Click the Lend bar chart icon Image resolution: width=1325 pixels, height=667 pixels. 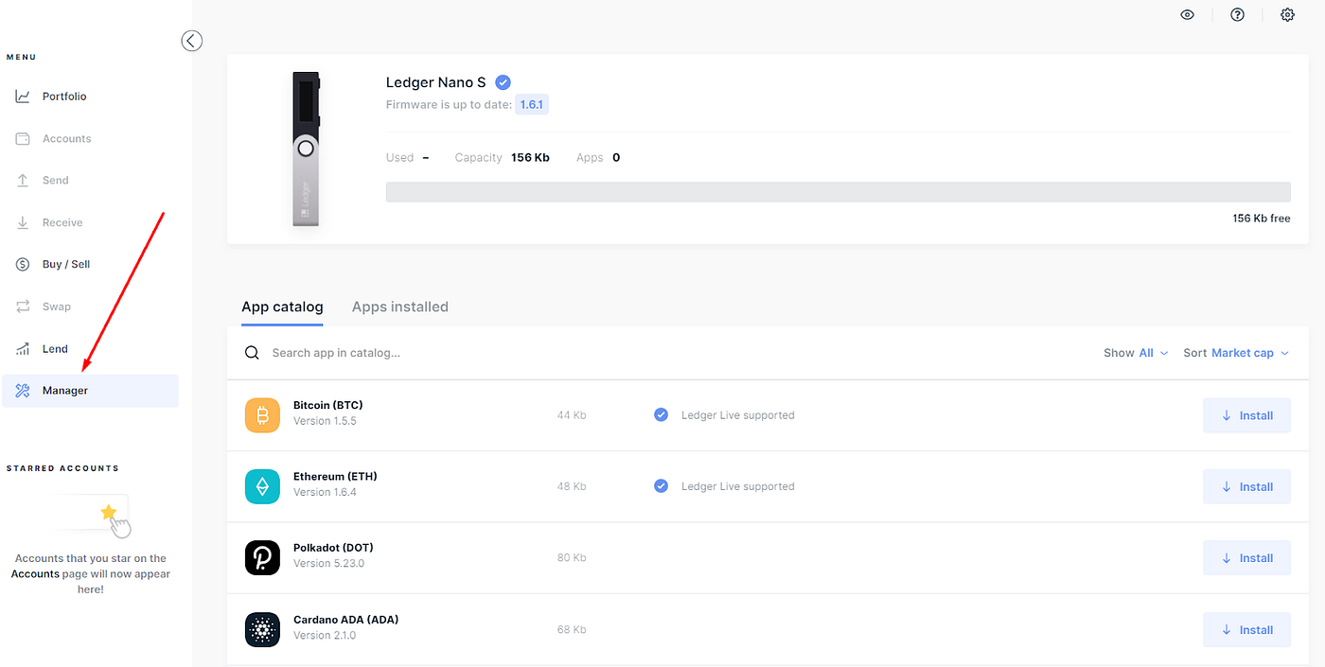(x=23, y=348)
